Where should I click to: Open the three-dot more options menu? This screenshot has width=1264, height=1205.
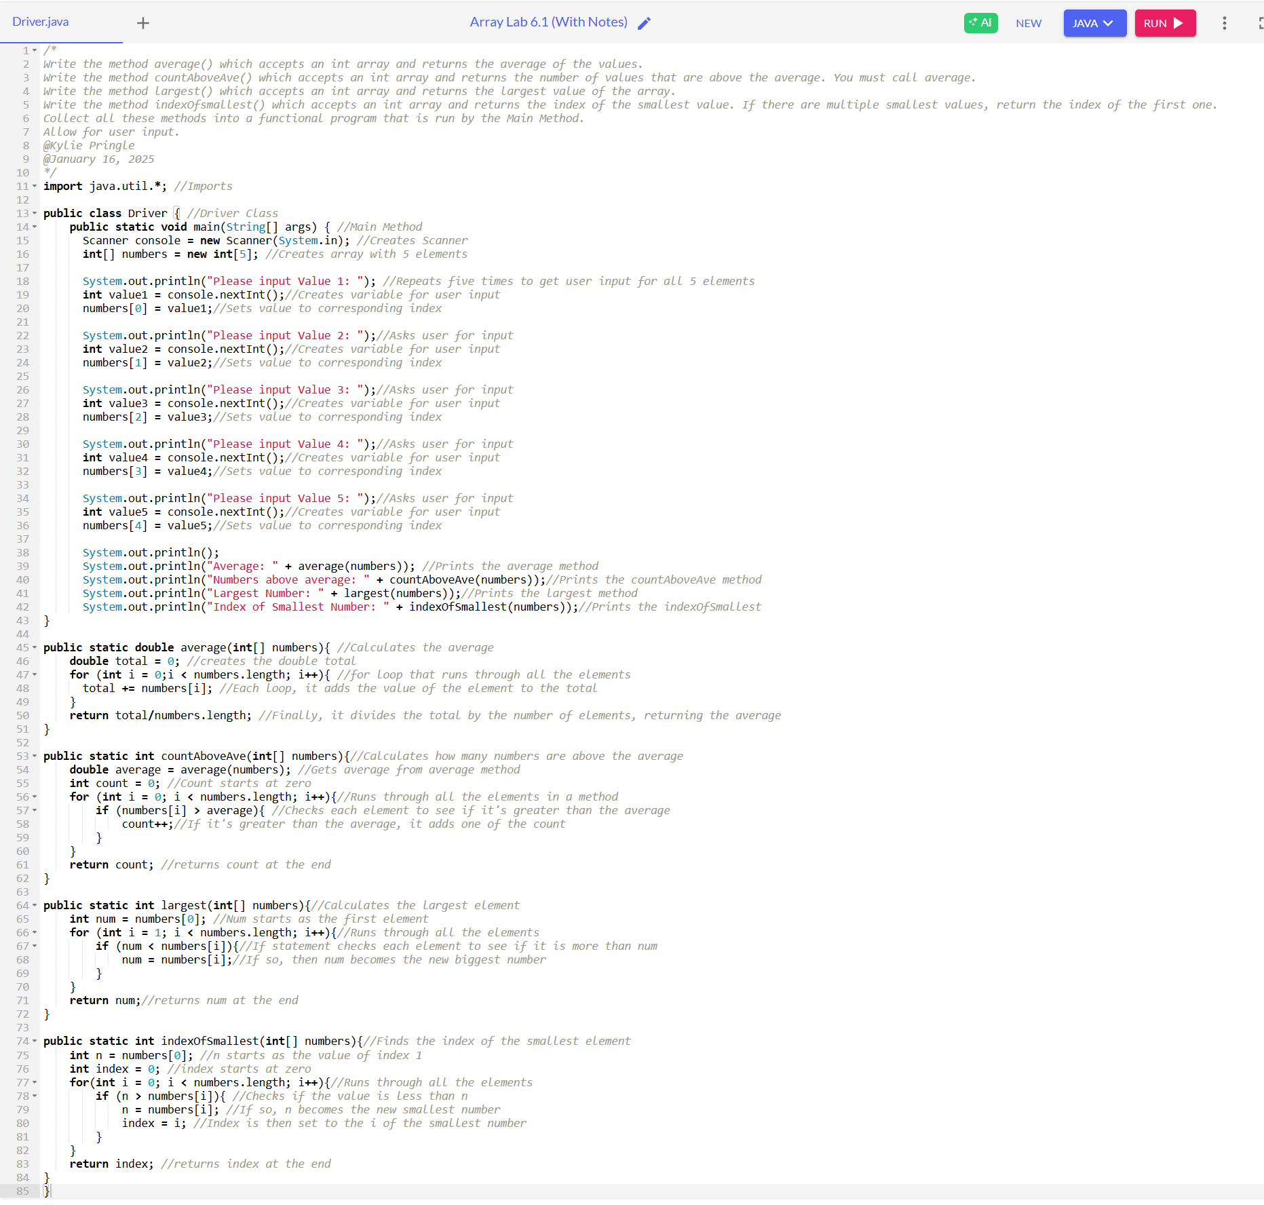pyautogui.click(x=1225, y=23)
